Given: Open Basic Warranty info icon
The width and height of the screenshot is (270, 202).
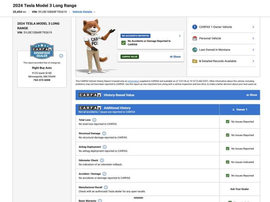Looking at the screenshot, I should pyautogui.click(x=100, y=201).
